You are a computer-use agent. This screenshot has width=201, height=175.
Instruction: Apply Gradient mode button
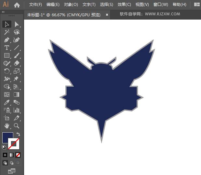tap(11, 155)
